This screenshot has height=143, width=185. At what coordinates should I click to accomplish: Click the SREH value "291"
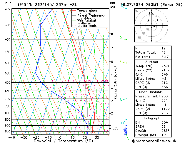coord(165,127)
